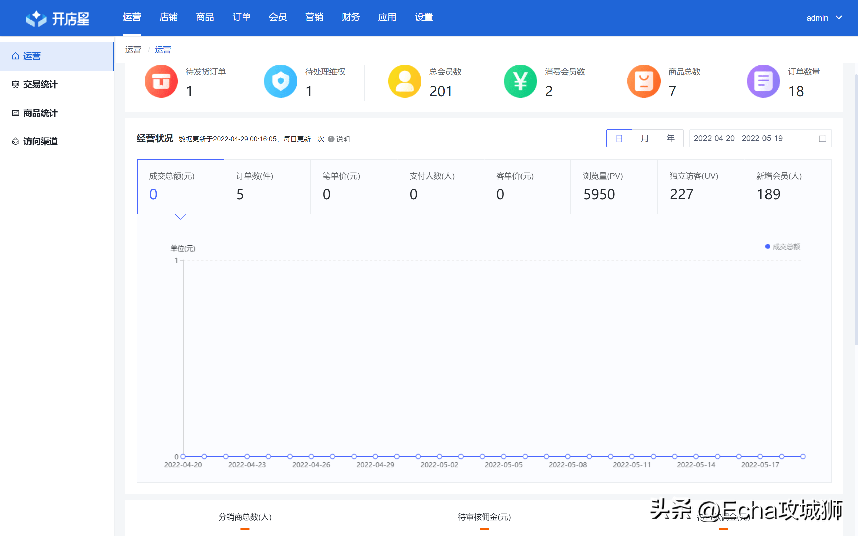The width and height of the screenshot is (858, 536).
Task: Select 交易统计 in the left sidebar
Action: point(57,84)
